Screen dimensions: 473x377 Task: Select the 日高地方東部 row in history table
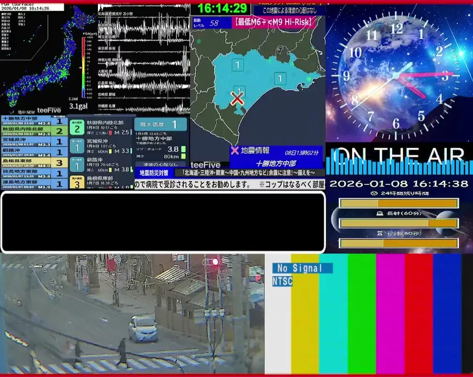35,173
